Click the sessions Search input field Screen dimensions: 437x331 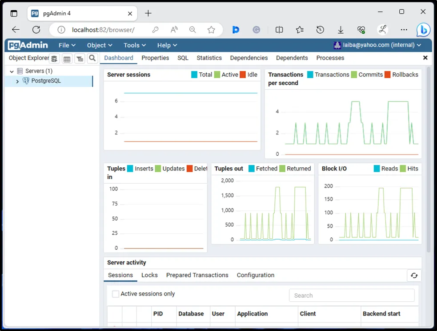(351, 296)
